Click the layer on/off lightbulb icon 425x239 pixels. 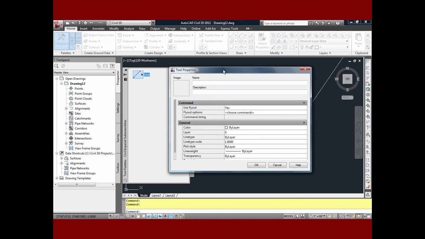(302, 47)
